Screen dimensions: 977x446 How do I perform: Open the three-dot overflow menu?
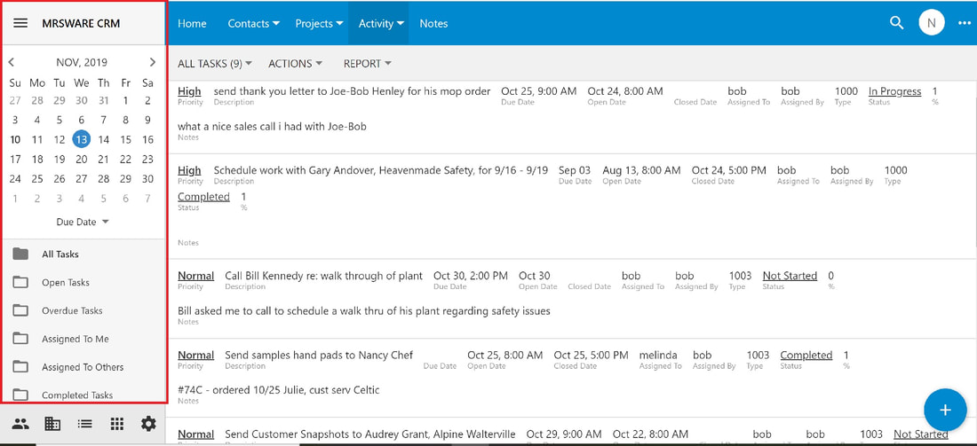click(x=965, y=23)
